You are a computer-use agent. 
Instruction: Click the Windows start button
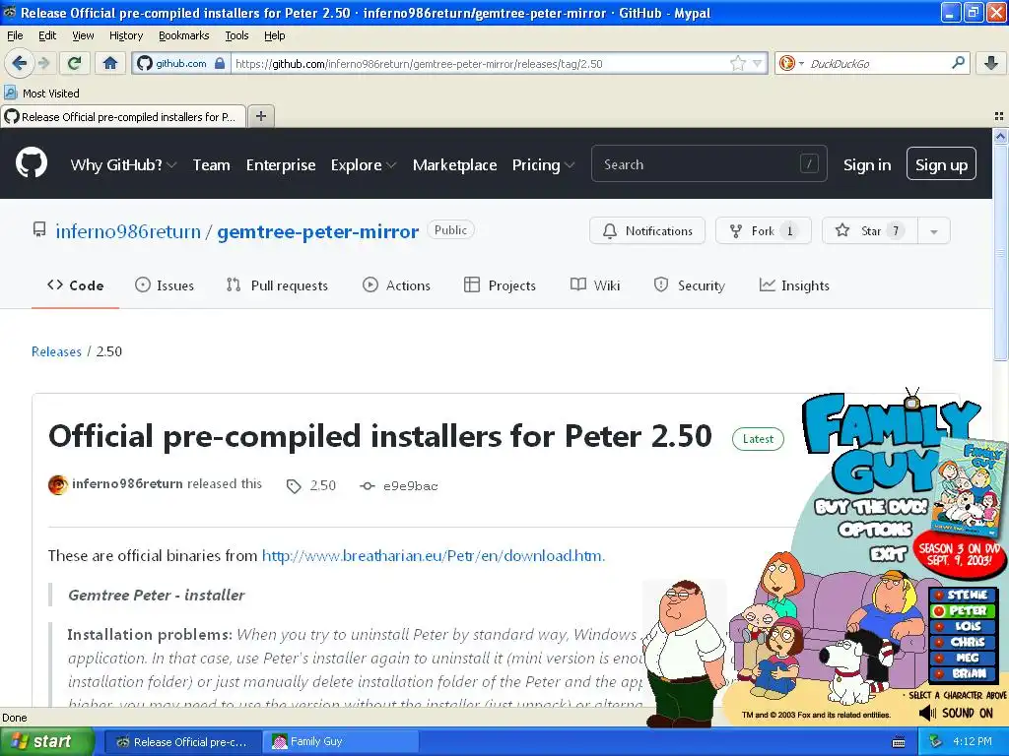(x=47, y=742)
